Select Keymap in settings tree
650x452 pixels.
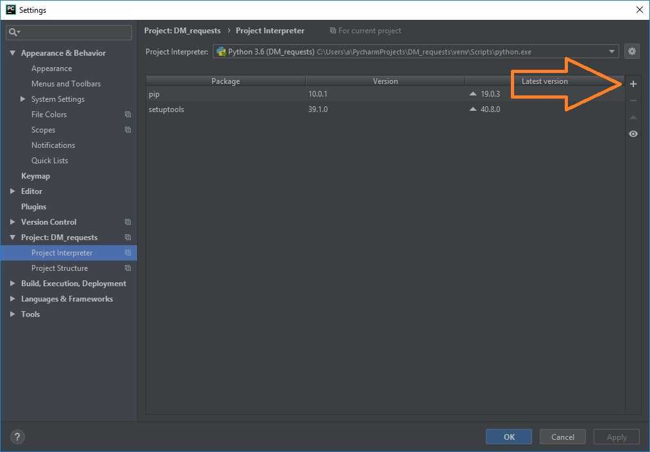[x=35, y=176]
